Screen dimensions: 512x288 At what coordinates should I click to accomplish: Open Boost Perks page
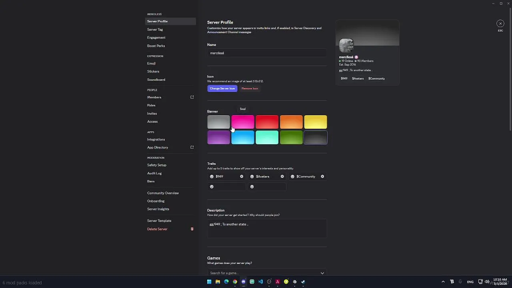pos(170,46)
